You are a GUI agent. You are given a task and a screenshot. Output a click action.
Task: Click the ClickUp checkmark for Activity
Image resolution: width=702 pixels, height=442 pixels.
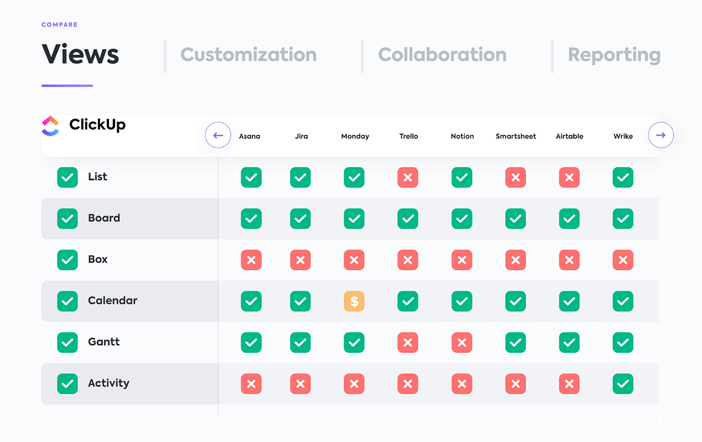tap(68, 384)
